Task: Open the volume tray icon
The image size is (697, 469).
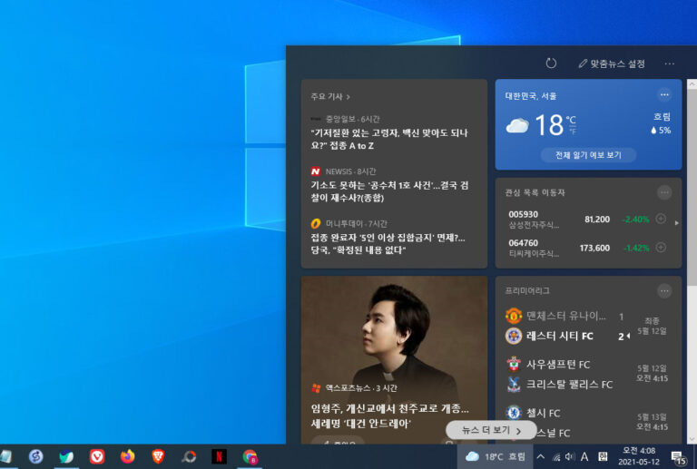Action: click(x=569, y=457)
